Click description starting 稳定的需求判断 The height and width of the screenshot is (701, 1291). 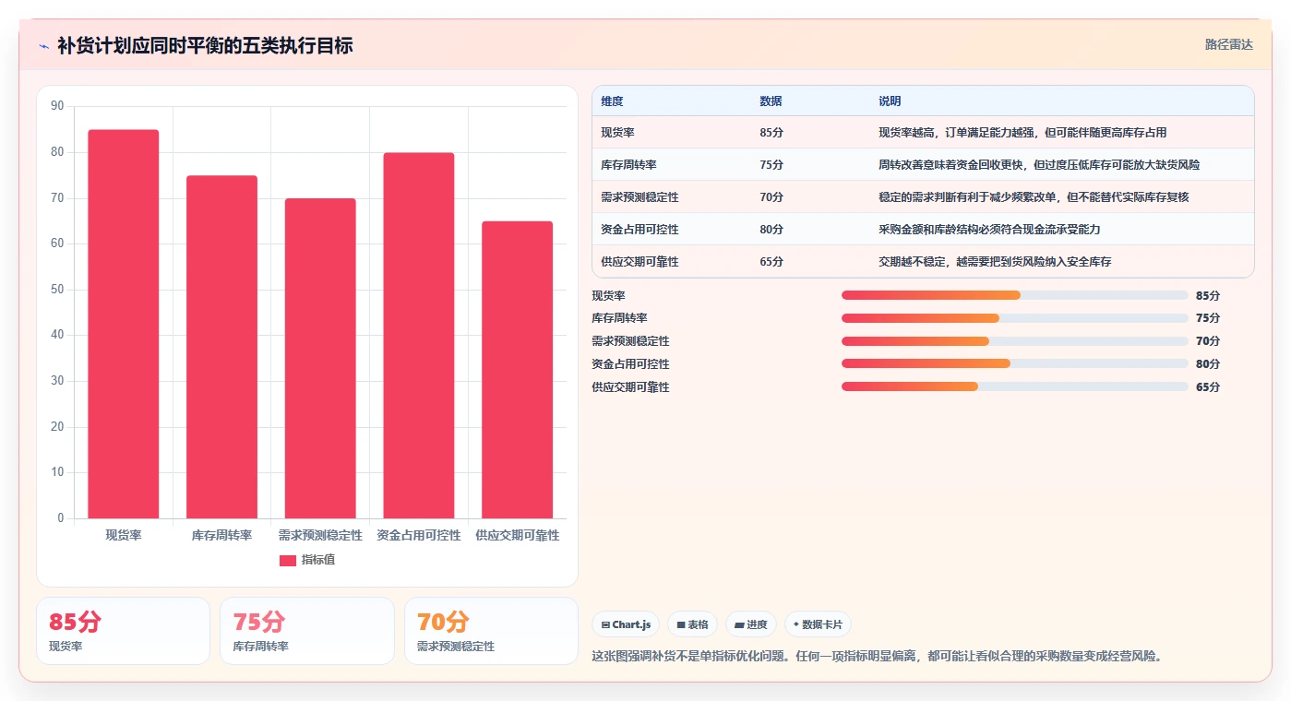[x=1034, y=197]
